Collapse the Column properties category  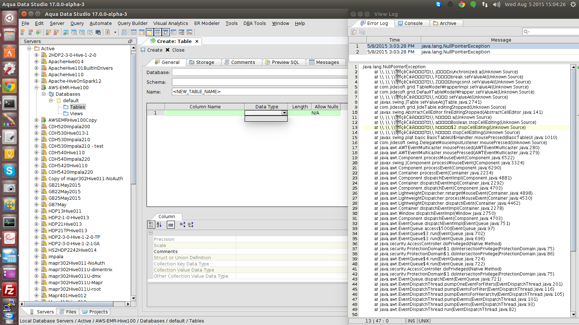151,233
